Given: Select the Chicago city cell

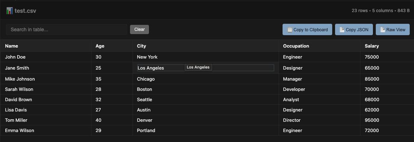Looking at the screenshot, I should [x=146, y=79].
